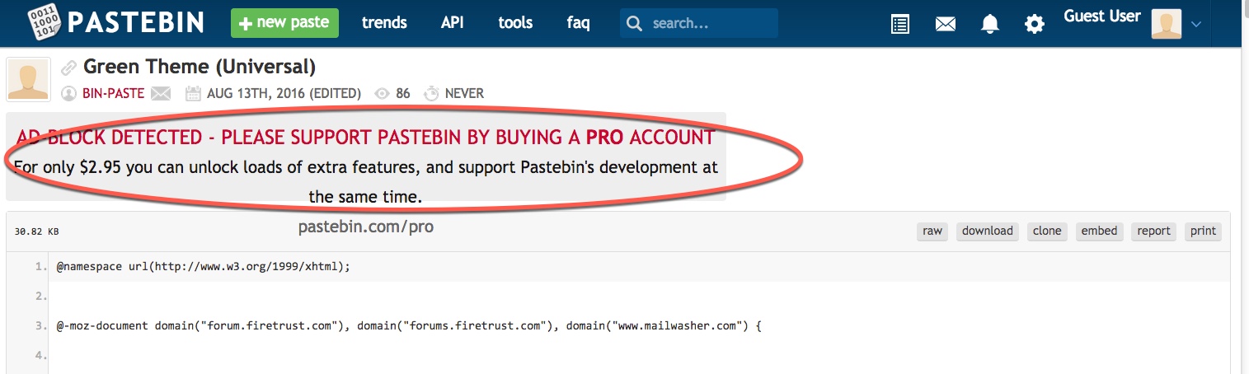Print the paste
Image resolution: width=1249 pixels, height=374 pixels.
click(x=1203, y=231)
